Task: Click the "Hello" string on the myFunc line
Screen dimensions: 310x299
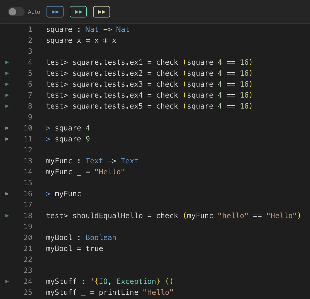Action: coord(110,172)
